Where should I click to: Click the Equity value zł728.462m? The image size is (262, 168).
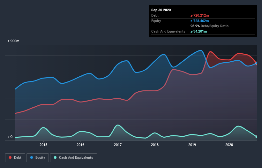[200, 21]
